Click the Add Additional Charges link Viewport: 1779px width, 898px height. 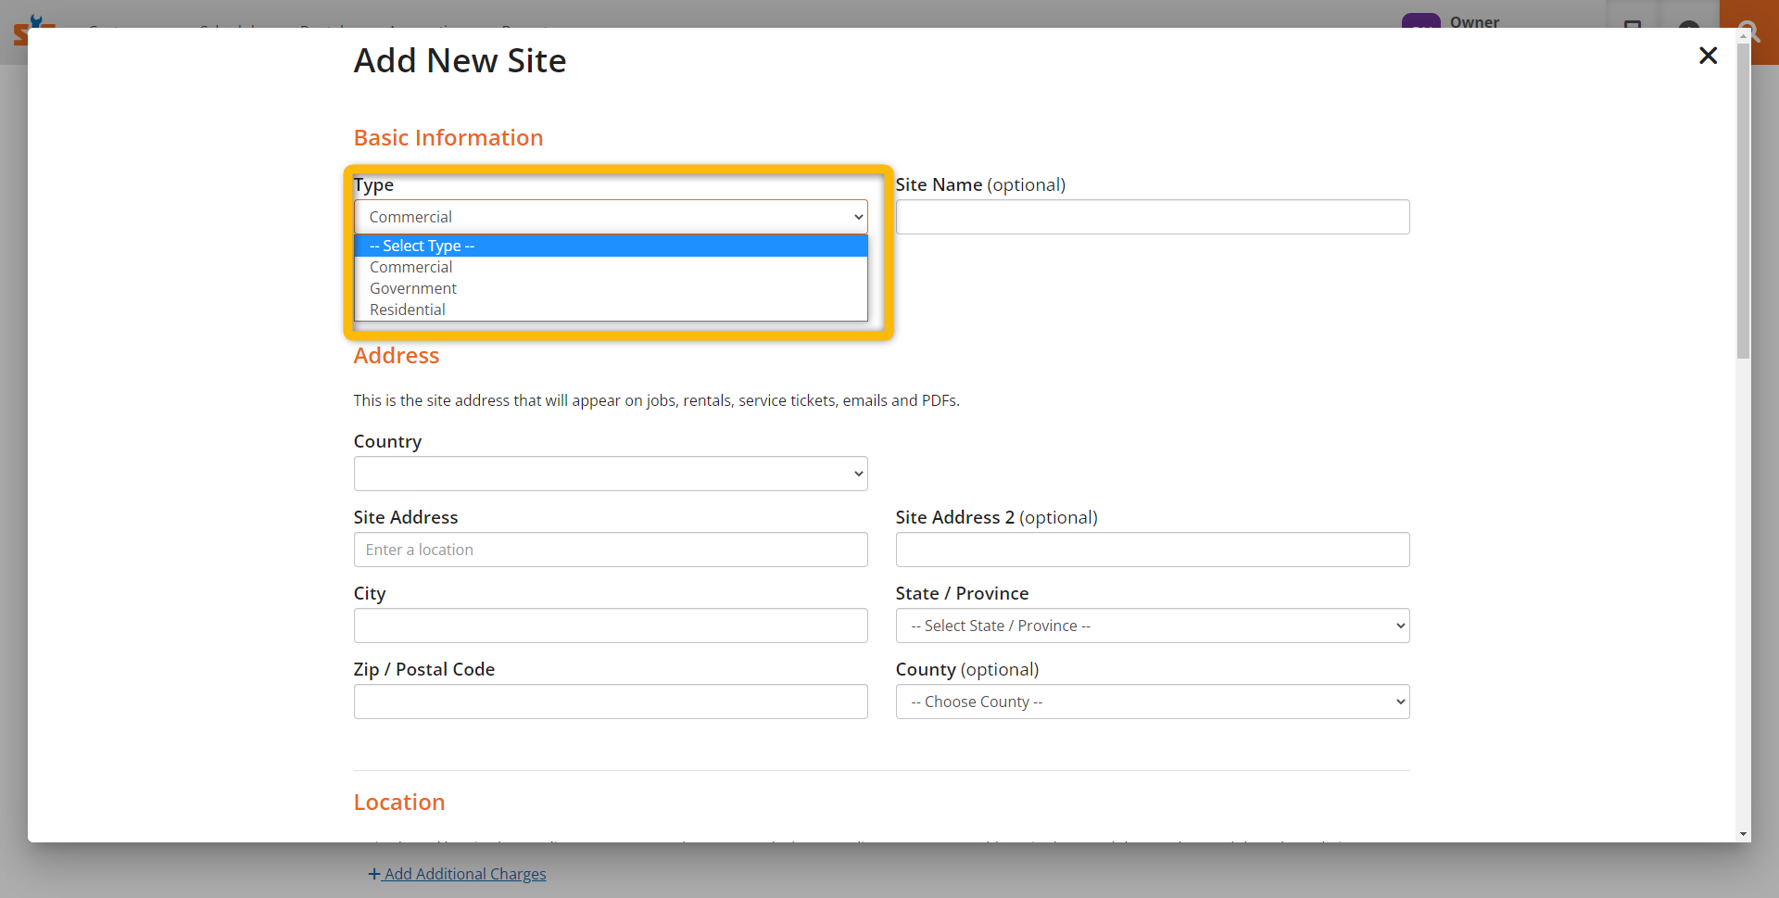point(458,874)
